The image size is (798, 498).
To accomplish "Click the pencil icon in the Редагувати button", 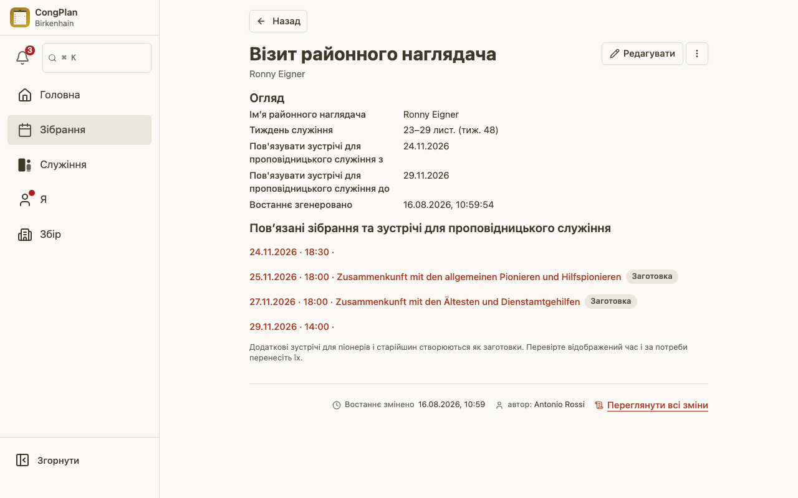I will [615, 54].
